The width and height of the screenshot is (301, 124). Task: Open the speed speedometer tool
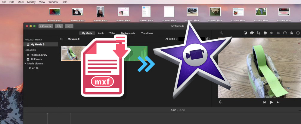point(285,33)
